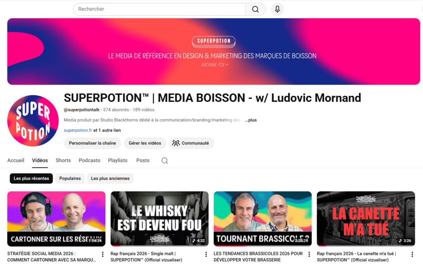Expand the channel description with '...plus'
This screenshot has height=264, width=423.
point(251,120)
